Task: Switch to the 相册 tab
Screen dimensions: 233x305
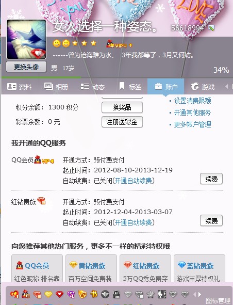Action: pos(56,87)
